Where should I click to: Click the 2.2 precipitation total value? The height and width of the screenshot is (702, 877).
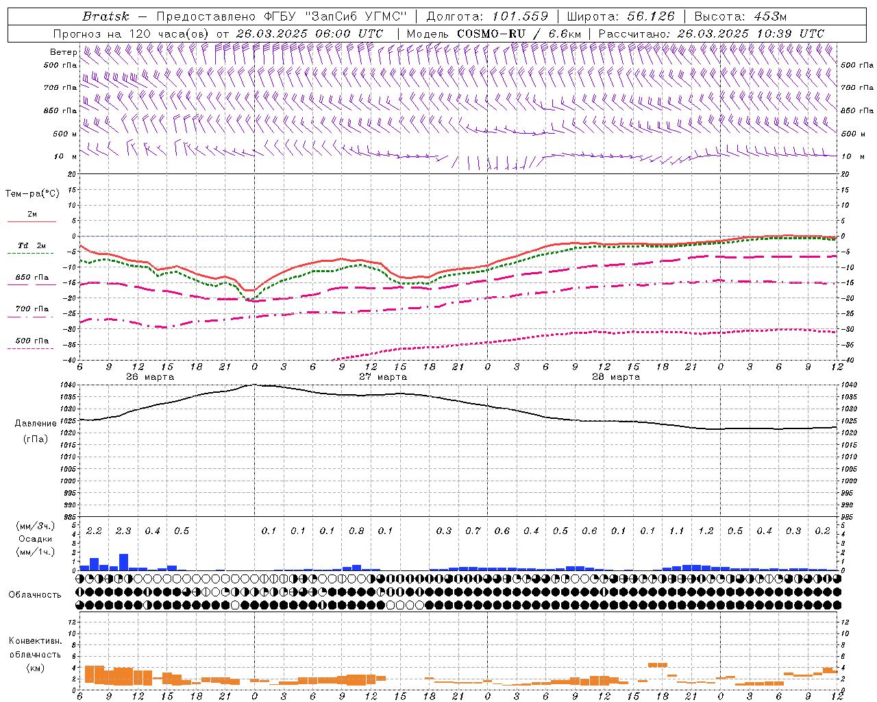pyautogui.click(x=94, y=531)
